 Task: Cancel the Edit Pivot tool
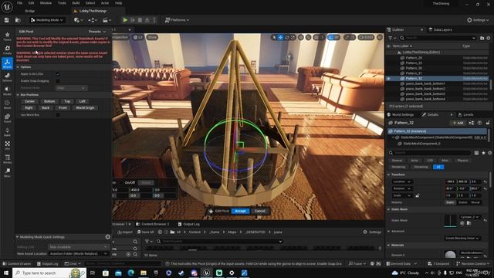click(x=259, y=211)
